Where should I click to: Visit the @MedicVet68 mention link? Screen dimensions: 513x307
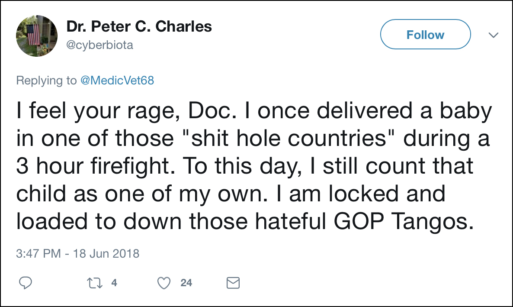[118, 80]
